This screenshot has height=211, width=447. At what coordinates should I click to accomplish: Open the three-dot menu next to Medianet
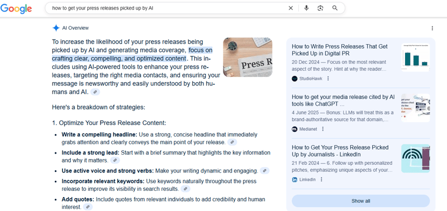click(323, 129)
